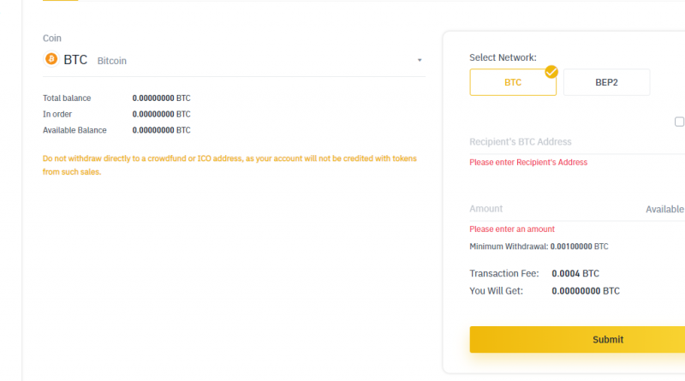The height and width of the screenshot is (381, 685).
Task: Click the gray Bitcoin coin name text
Action: coord(112,61)
